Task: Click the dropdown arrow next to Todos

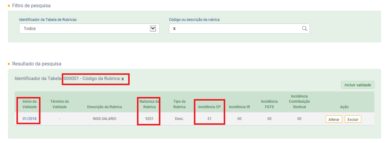Action: (153, 28)
